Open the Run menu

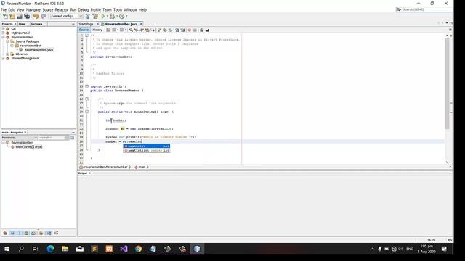click(73, 9)
